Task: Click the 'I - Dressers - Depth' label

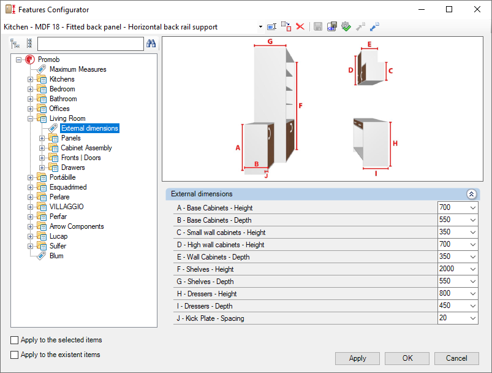Action: (205, 306)
